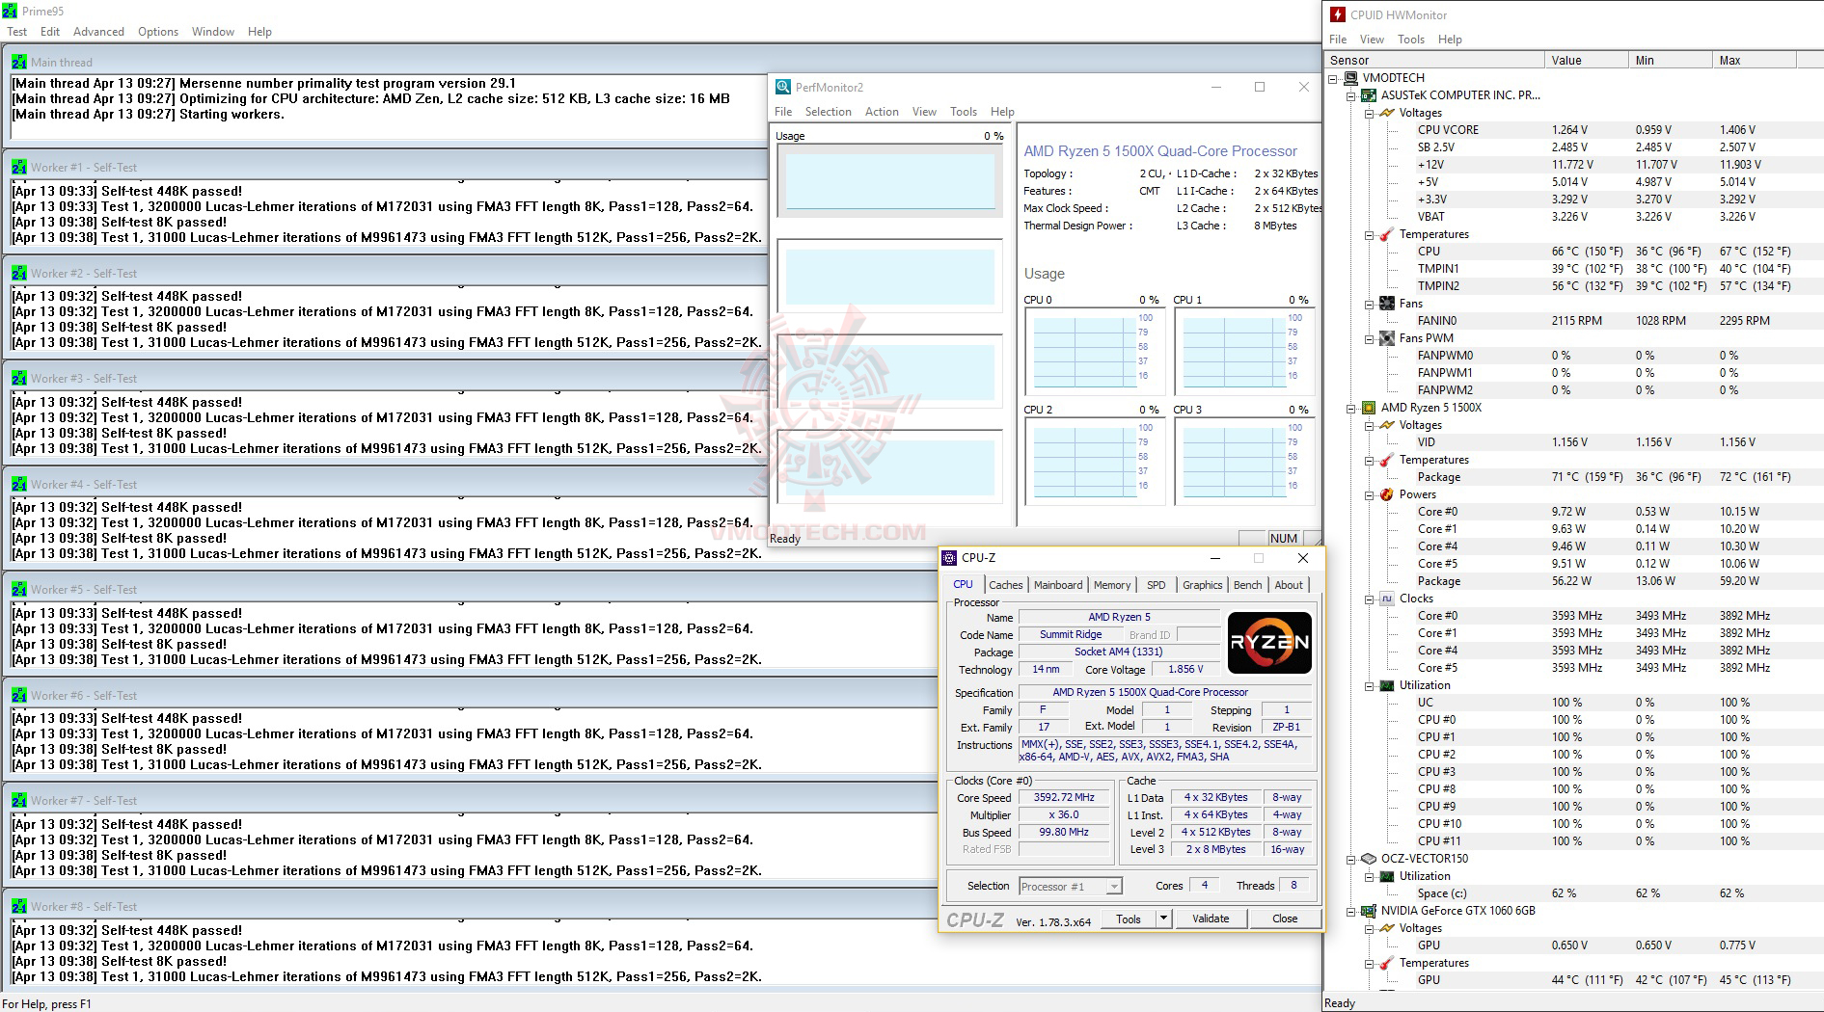Collapse the ASUSTeK Voltages group

pos(1370,114)
